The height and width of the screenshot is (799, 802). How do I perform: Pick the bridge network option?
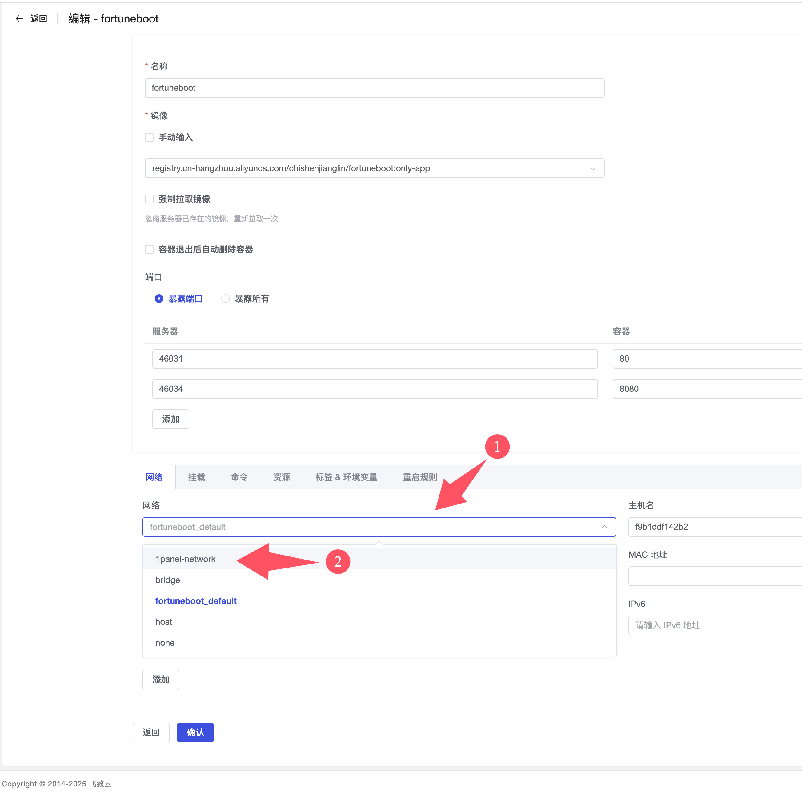168,580
